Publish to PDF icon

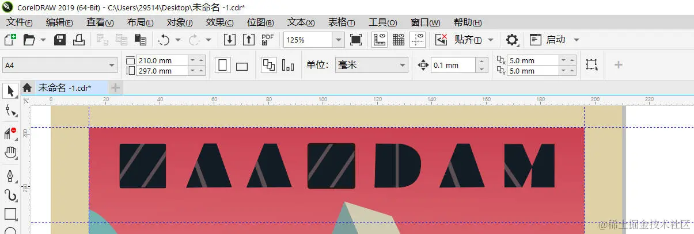click(x=267, y=40)
